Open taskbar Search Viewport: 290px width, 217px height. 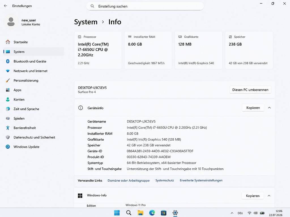[129, 213]
